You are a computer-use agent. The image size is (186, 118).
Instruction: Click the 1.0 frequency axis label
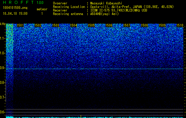[x=2, y=53]
